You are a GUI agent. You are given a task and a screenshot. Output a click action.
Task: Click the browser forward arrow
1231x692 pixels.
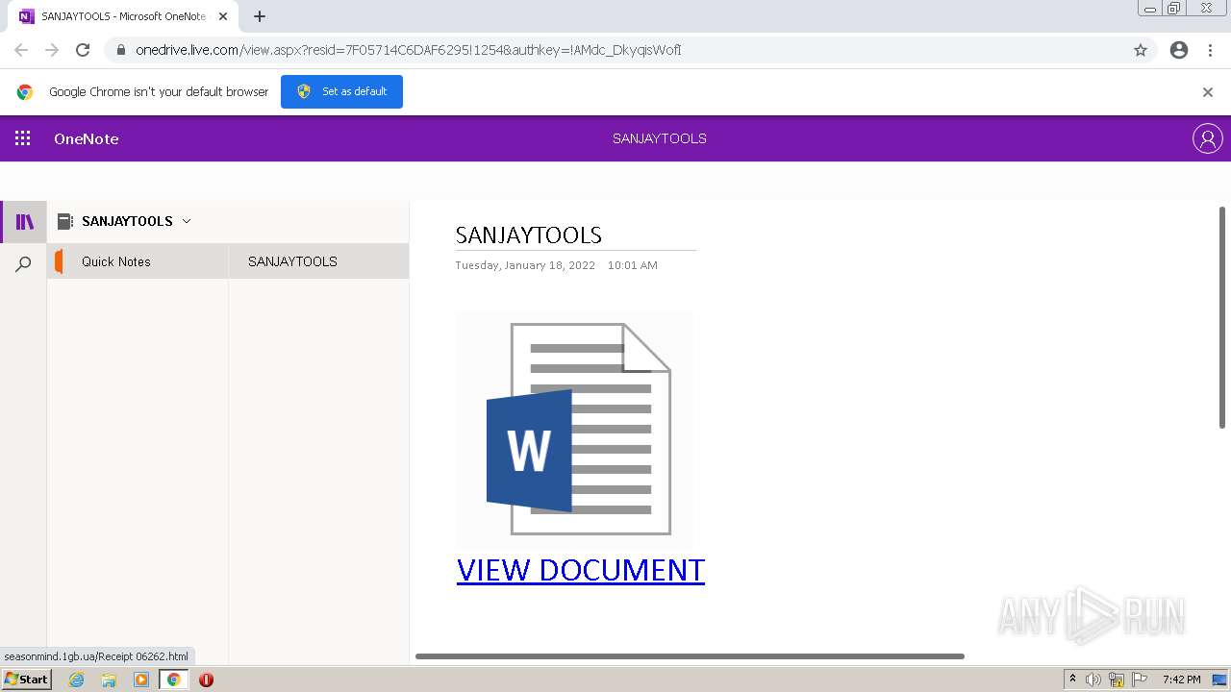click(x=52, y=50)
